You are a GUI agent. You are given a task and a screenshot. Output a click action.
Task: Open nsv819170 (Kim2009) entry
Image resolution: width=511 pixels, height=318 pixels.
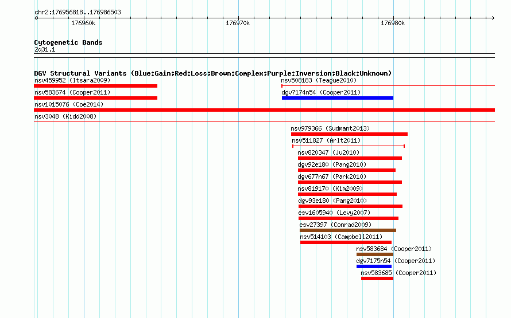pos(330,189)
